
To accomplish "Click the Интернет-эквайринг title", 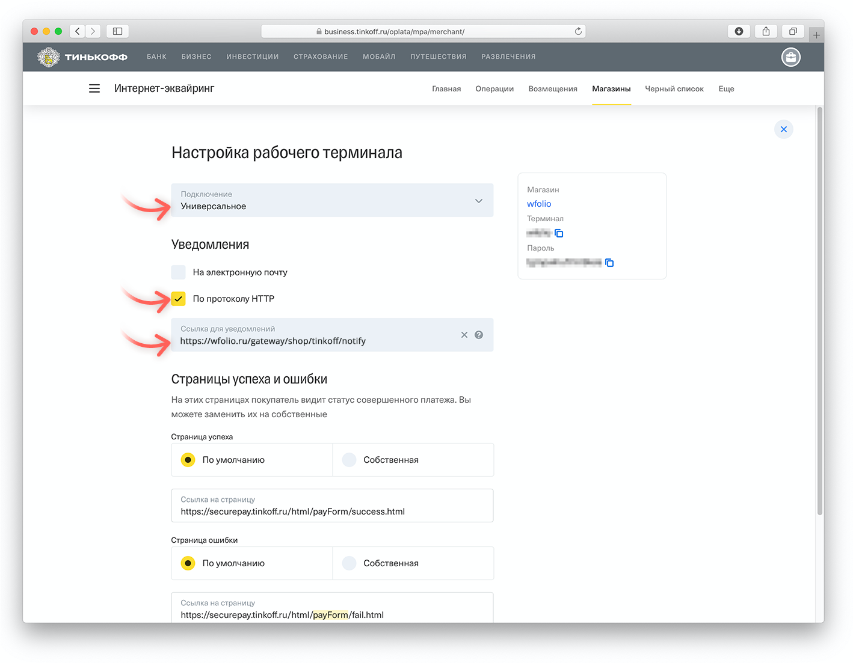I will point(164,88).
